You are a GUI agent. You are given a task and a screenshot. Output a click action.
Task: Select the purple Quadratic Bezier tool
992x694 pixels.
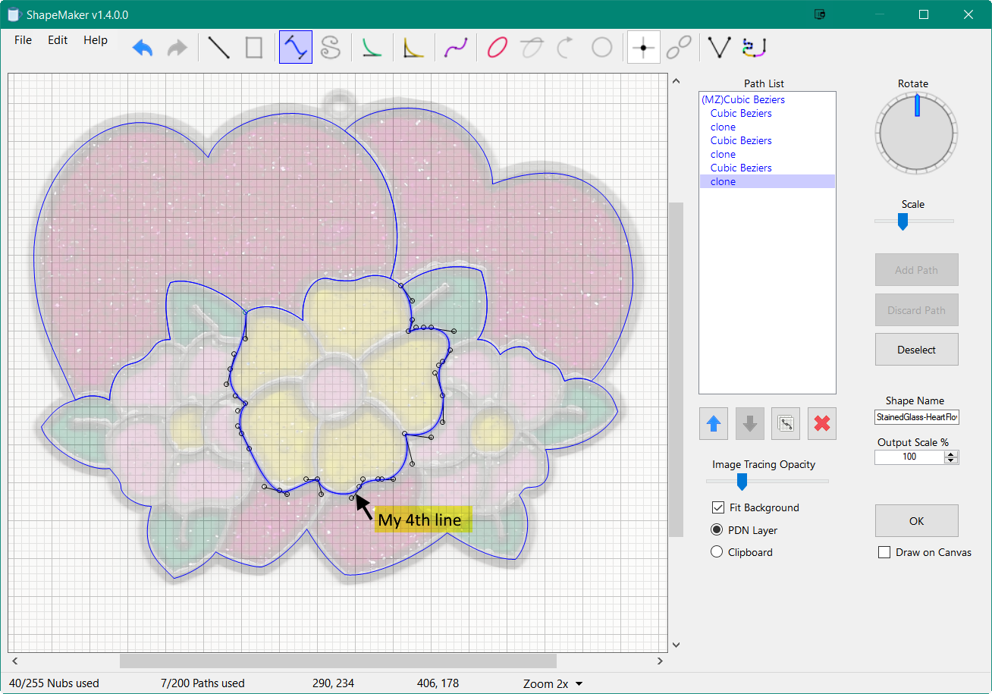click(x=456, y=47)
